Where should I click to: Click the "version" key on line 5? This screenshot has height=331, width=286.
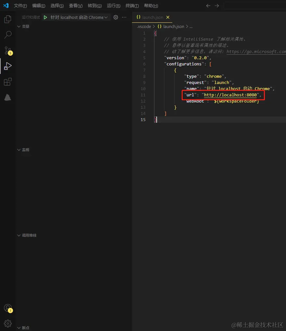175,58
